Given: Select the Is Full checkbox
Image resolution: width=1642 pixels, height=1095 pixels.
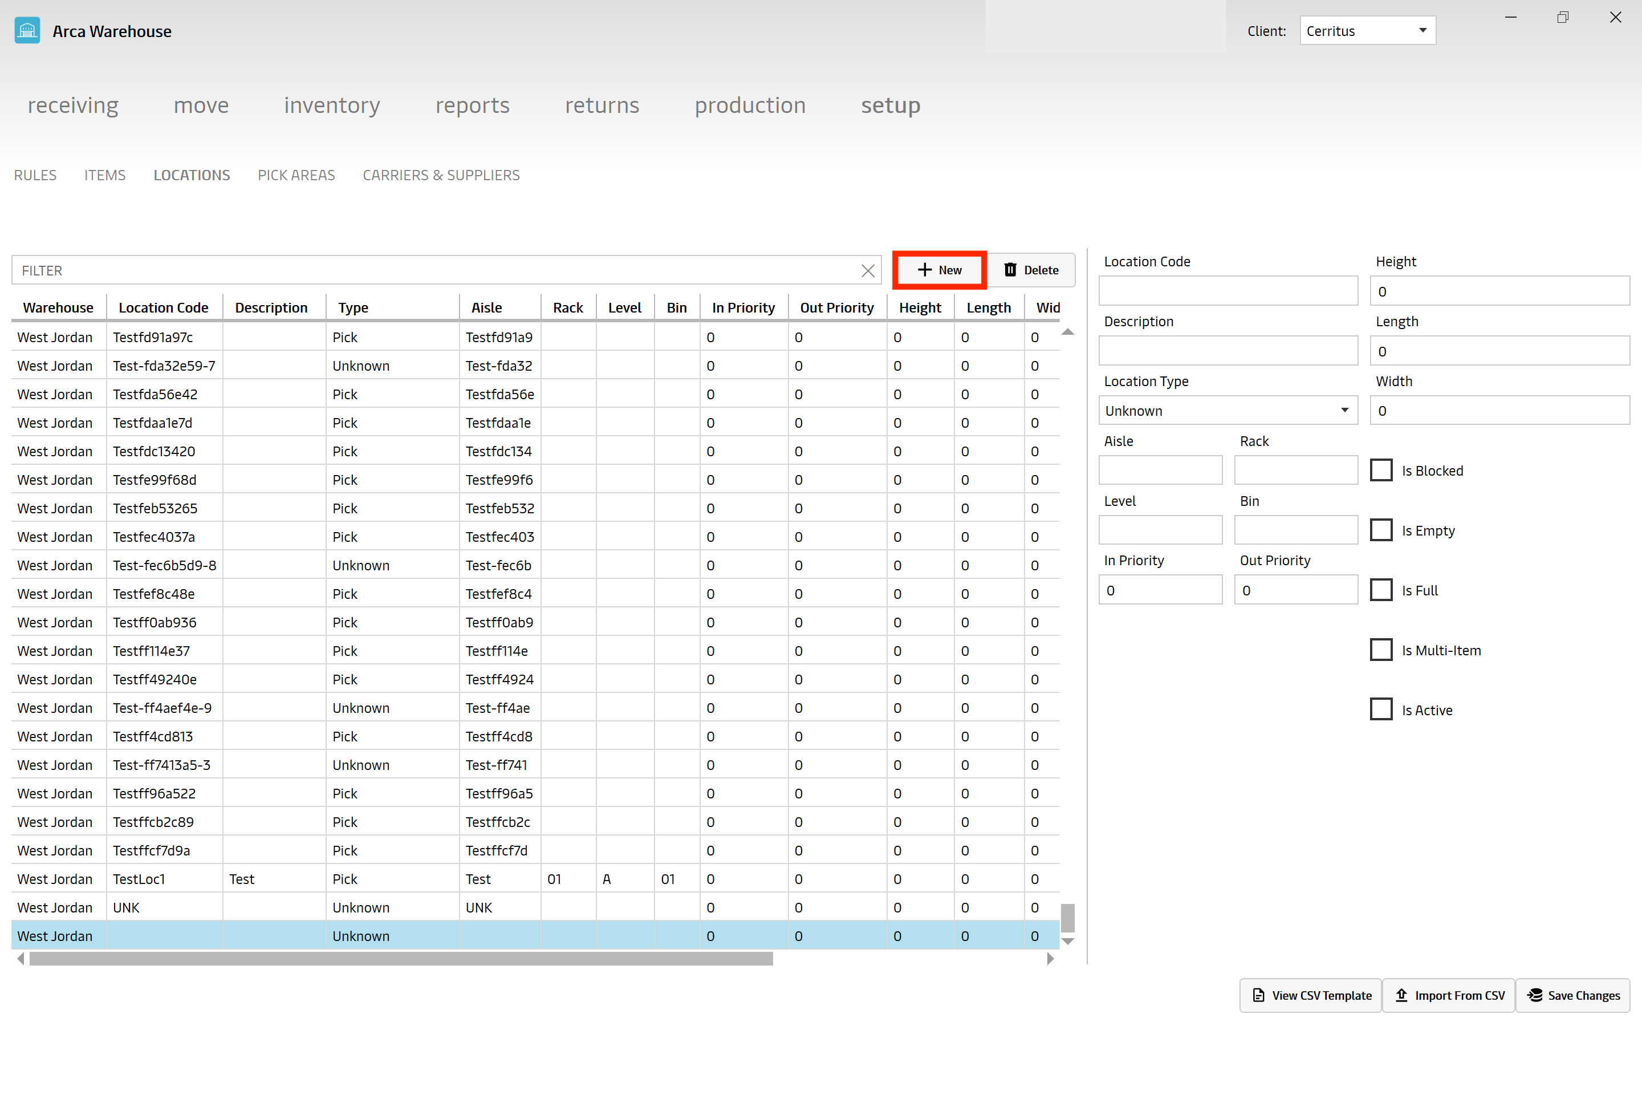Looking at the screenshot, I should pos(1382,590).
